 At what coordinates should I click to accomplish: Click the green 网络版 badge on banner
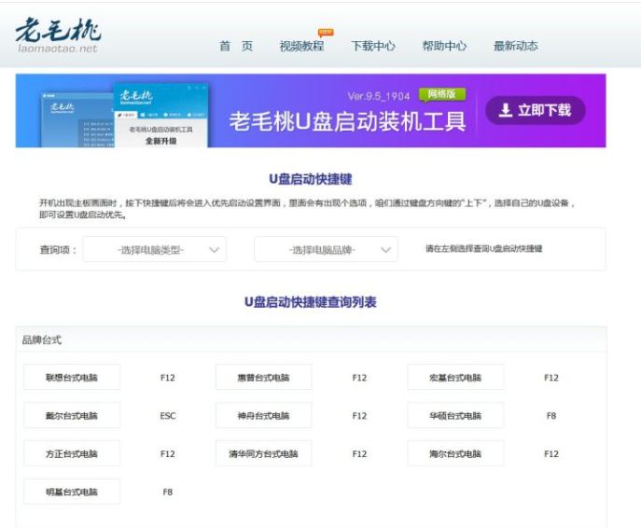441,94
